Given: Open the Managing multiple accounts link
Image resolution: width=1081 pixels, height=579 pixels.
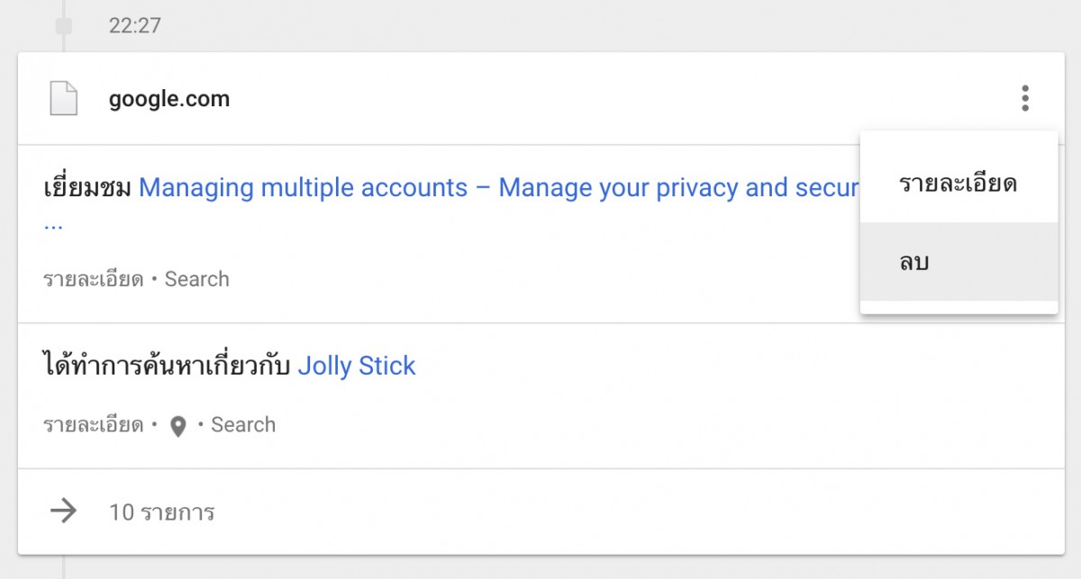Looking at the screenshot, I should point(497,187).
